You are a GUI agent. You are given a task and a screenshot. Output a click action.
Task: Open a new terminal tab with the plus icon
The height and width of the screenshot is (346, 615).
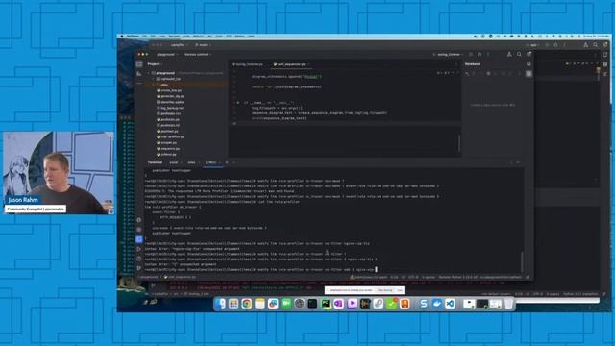227,162
